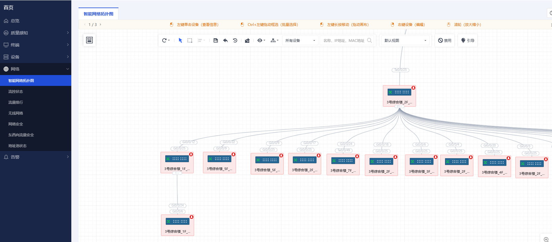Save the topology using the disk icon
Screen dimensions: 552x242
(x=216, y=40)
